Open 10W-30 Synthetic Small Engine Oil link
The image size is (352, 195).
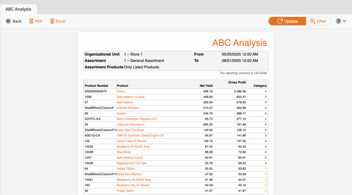coord(140,135)
